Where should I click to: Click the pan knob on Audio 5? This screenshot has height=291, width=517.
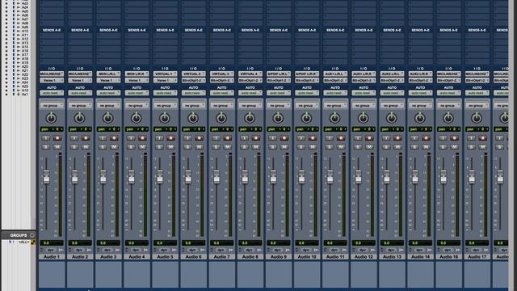165,118
